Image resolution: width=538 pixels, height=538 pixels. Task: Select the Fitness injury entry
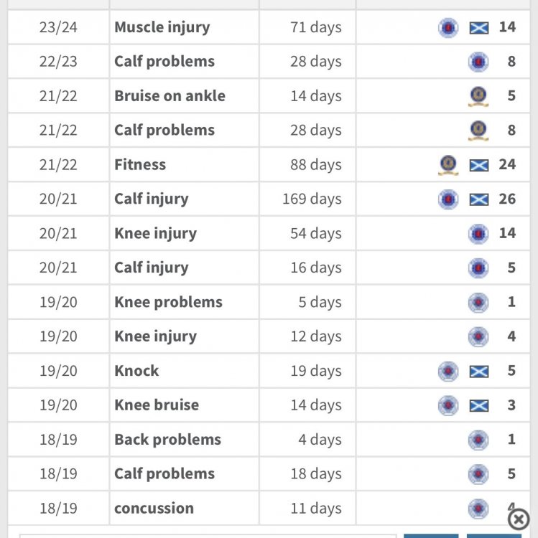pyautogui.click(x=140, y=165)
